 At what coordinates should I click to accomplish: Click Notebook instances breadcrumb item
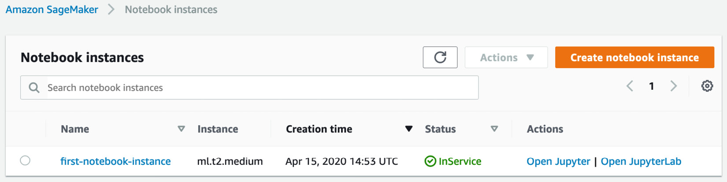(171, 9)
